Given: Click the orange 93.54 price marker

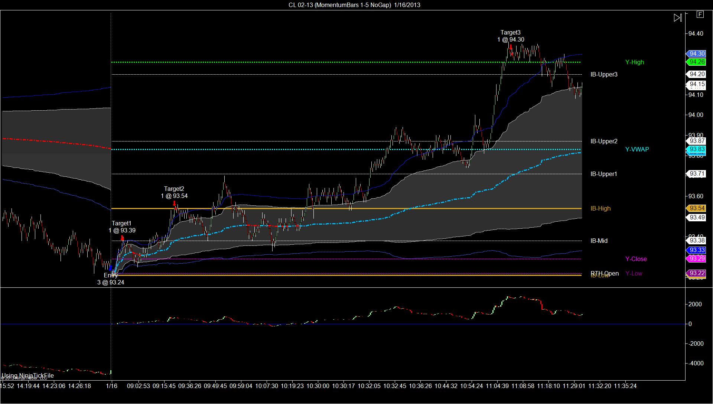Looking at the screenshot, I should tap(696, 208).
